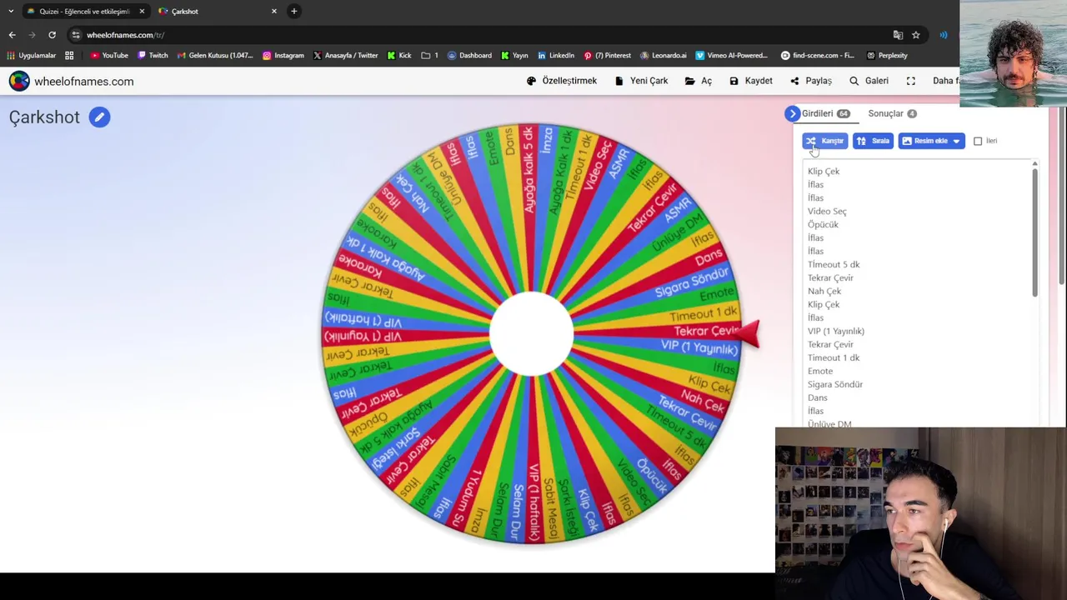The width and height of the screenshot is (1067, 600).
Task: Bookmark this page with the star icon
Action: (x=915, y=35)
